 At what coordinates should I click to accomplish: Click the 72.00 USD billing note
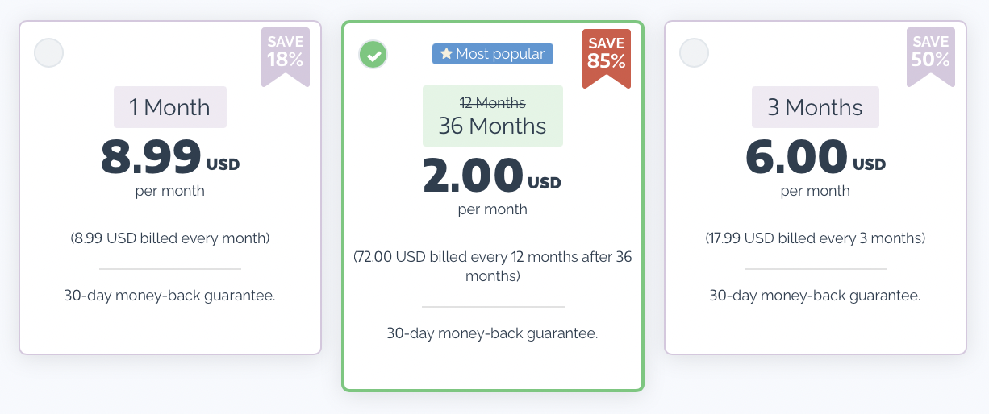tap(492, 266)
